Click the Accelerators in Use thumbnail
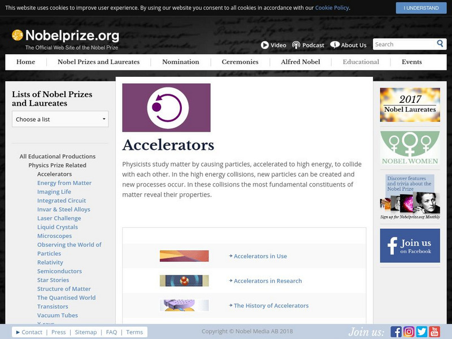This screenshot has height=339, width=452. pyautogui.click(x=184, y=256)
